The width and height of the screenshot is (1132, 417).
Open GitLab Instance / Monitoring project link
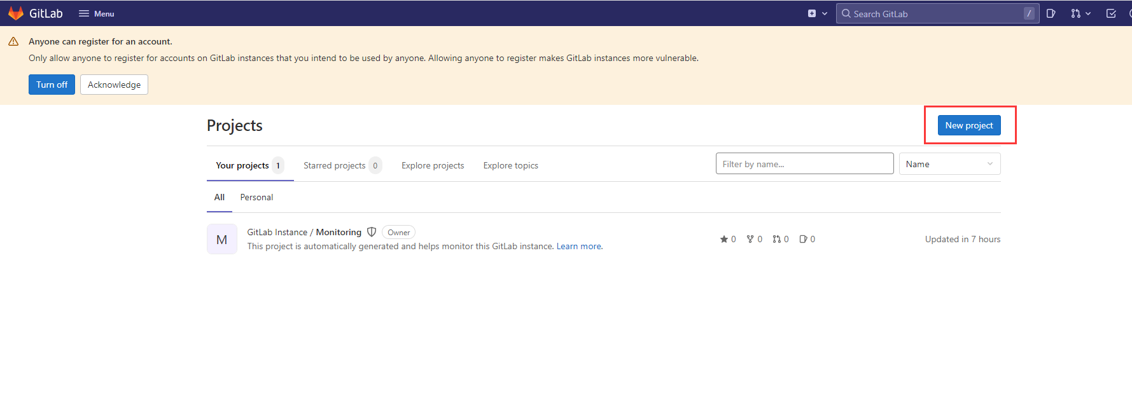304,232
